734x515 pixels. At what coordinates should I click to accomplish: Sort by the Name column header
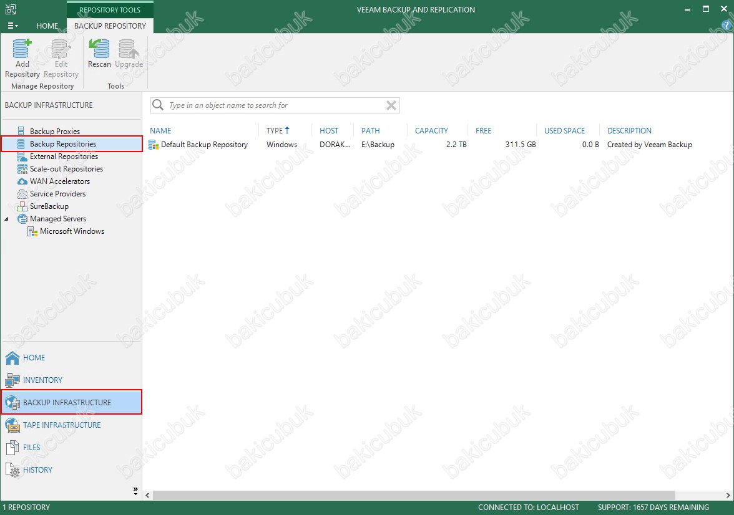(x=160, y=131)
